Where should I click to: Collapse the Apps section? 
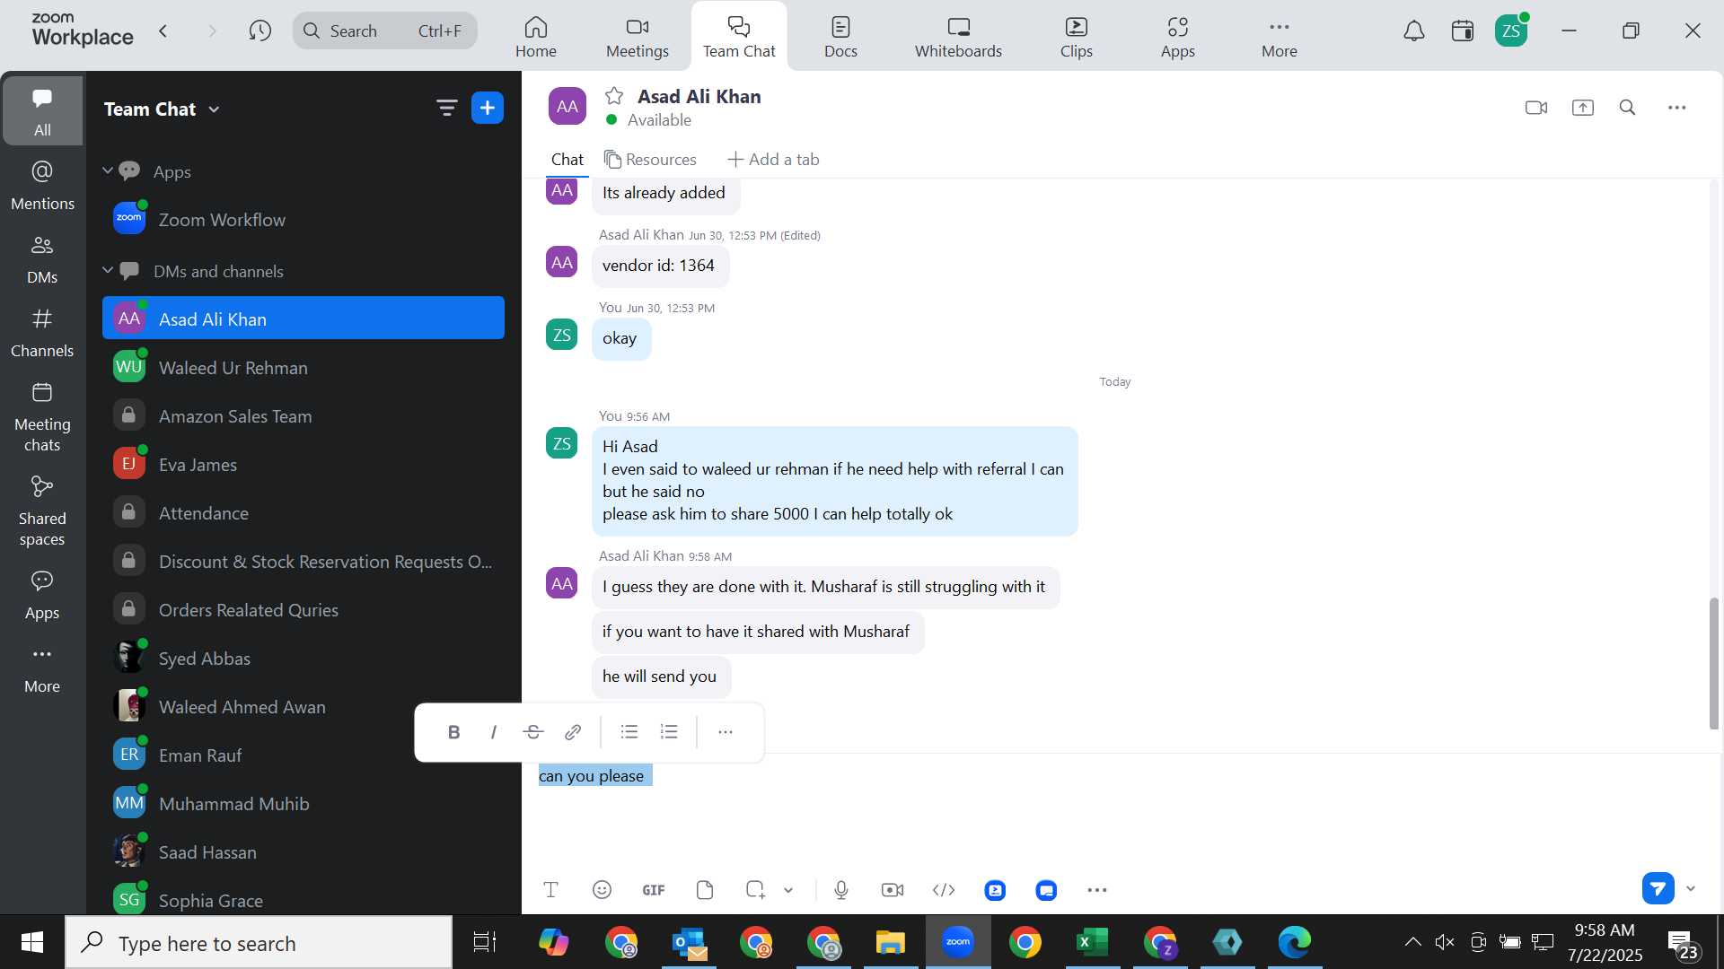click(x=108, y=170)
